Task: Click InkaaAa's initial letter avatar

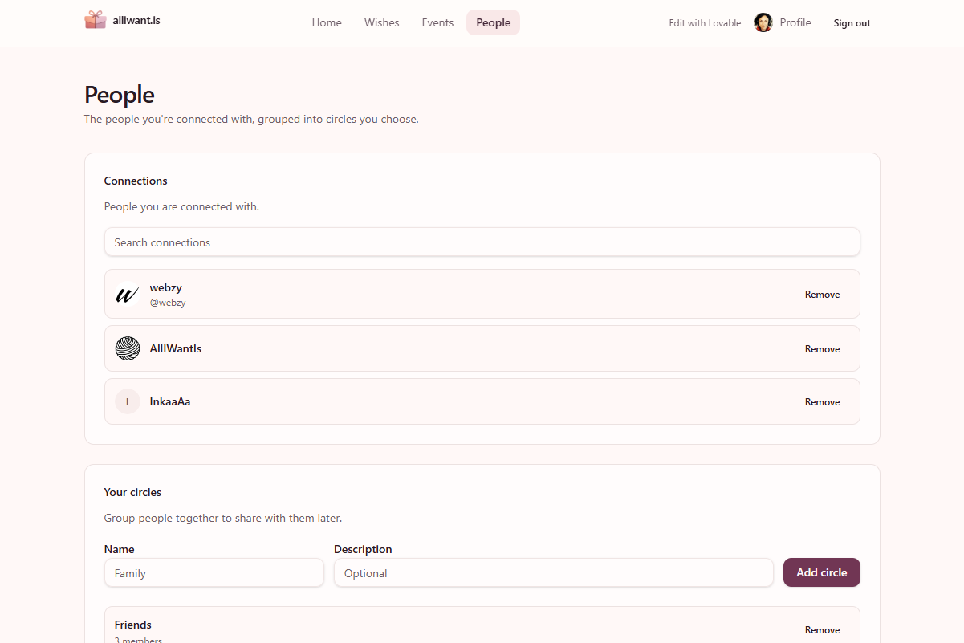Action: tap(128, 401)
